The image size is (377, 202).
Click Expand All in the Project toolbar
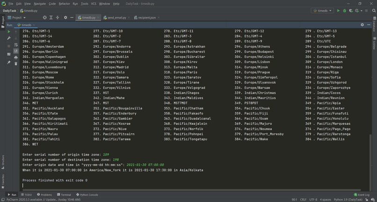click(51, 18)
